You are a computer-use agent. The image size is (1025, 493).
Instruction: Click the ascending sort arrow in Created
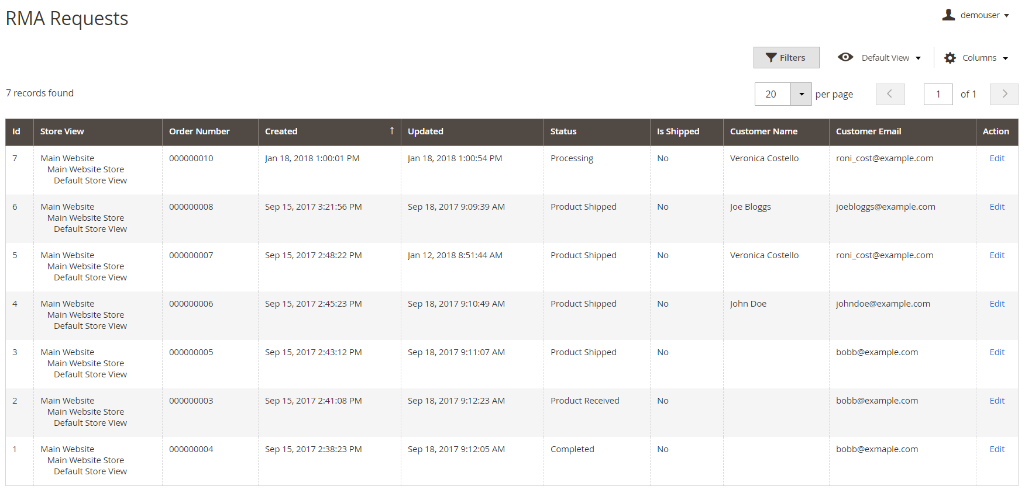coord(392,131)
